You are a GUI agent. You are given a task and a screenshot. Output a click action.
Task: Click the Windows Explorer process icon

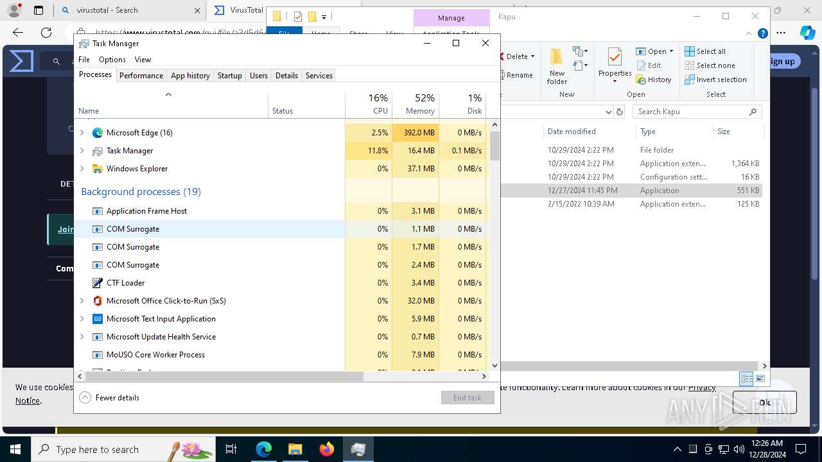[98, 169]
